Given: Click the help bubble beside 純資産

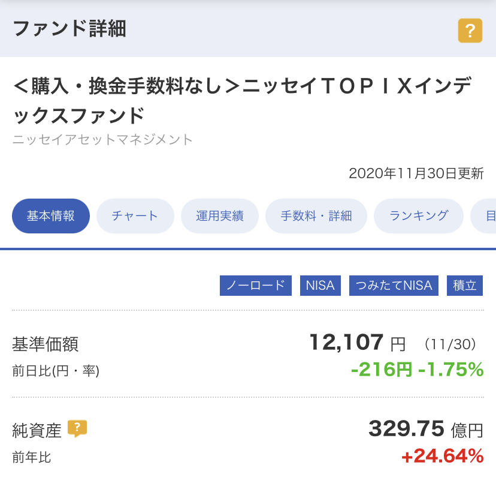Looking at the screenshot, I should [77, 428].
